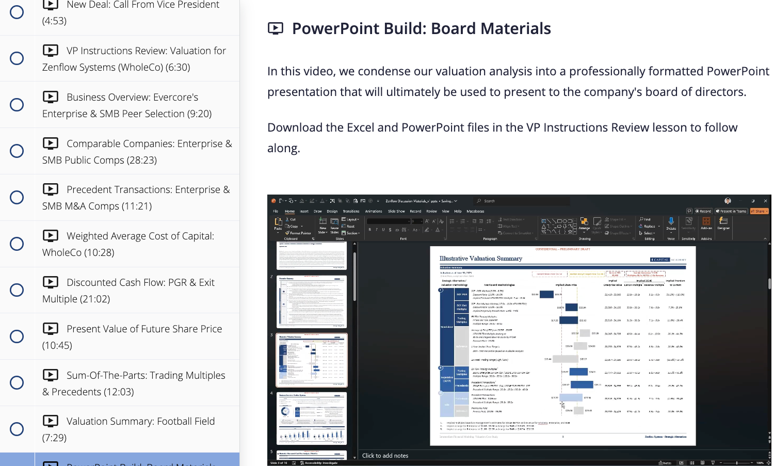Click the Accessibility Investigate status item
Screen dimensions: 774x466
tap(318, 463)
